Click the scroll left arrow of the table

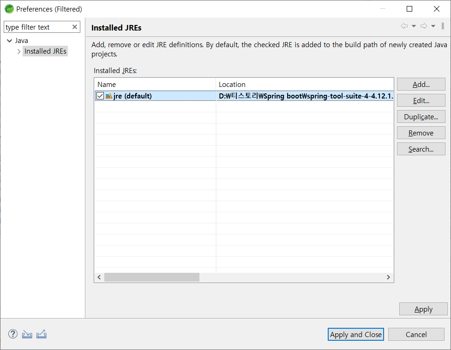point(99,277)
